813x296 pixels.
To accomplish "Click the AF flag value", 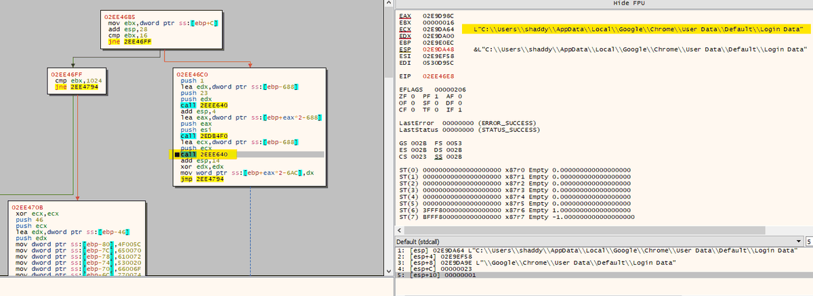I will click(461, 96).
